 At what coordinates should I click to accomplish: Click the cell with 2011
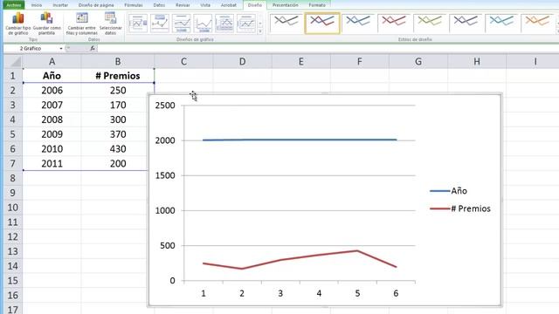(52, 163)
